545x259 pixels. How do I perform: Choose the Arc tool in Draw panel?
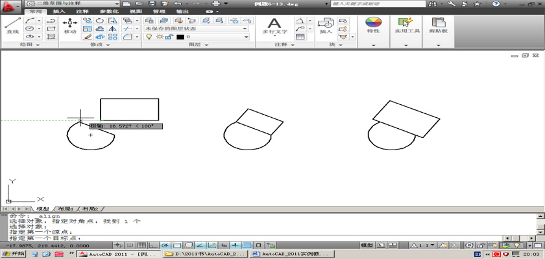pos(30,21)
